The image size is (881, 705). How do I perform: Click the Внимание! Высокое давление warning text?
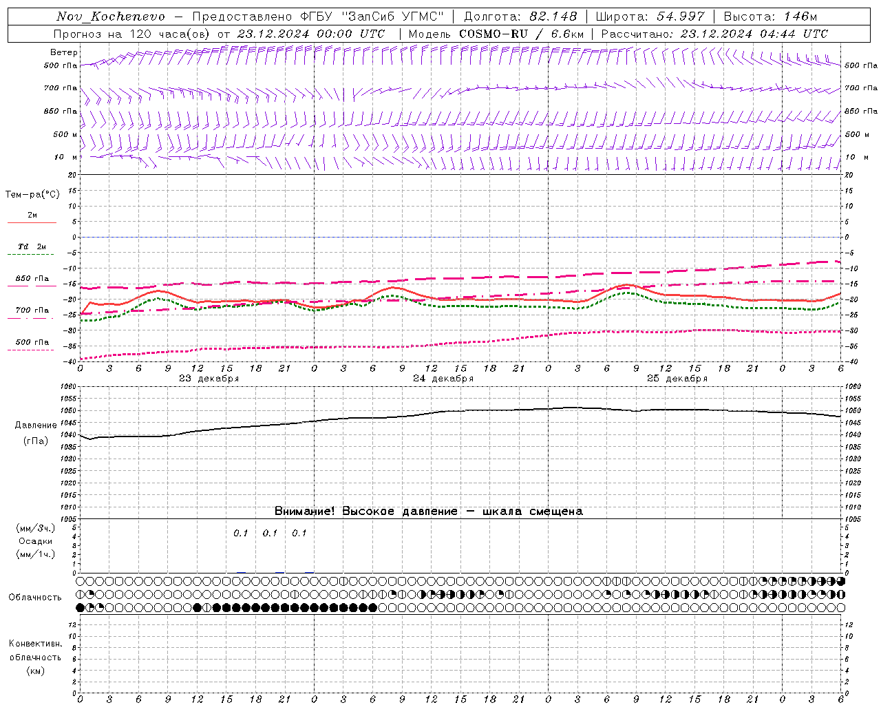tap(429, 511)
